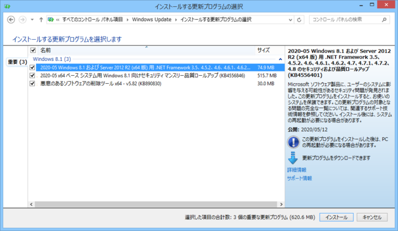398x231 pixels.
Task: Open the 詳細情報 link
Action: tap(297, 170)
